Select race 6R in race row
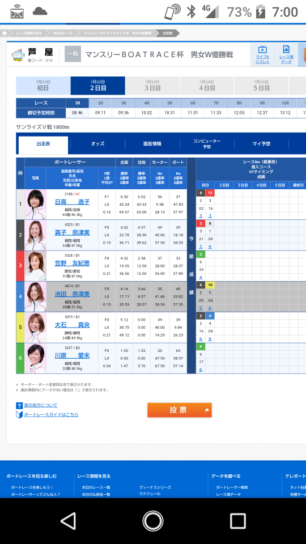Screen dimensions: 306x544 193,103
